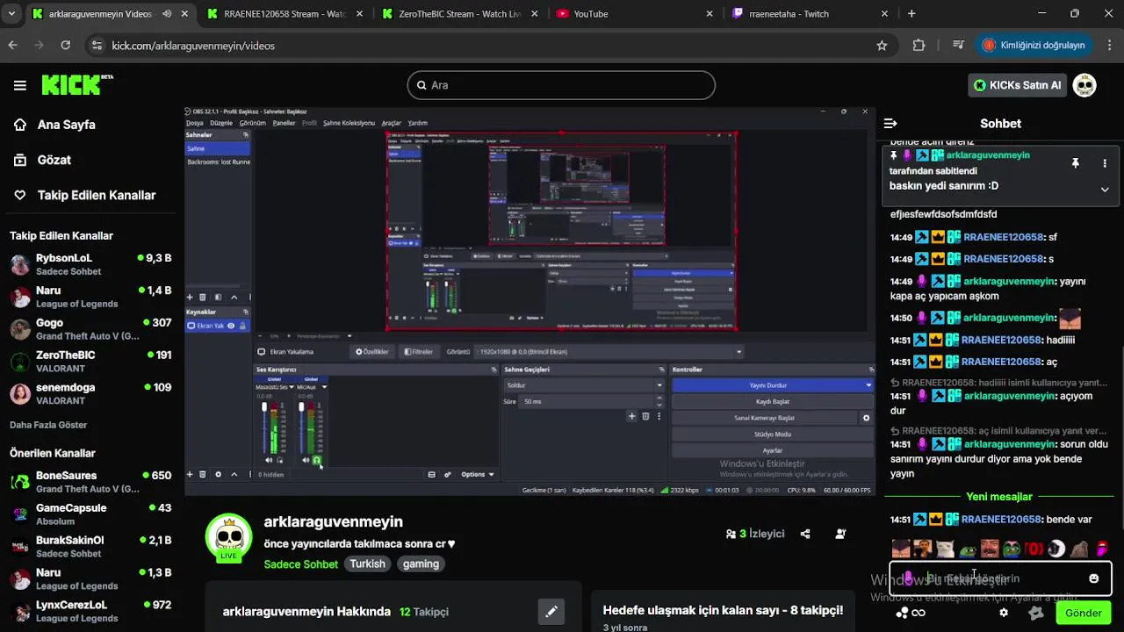Switch to ZeroTheBIC Stream browser tab
Viewport: 1124px width, 632px height.
point(460,14)
